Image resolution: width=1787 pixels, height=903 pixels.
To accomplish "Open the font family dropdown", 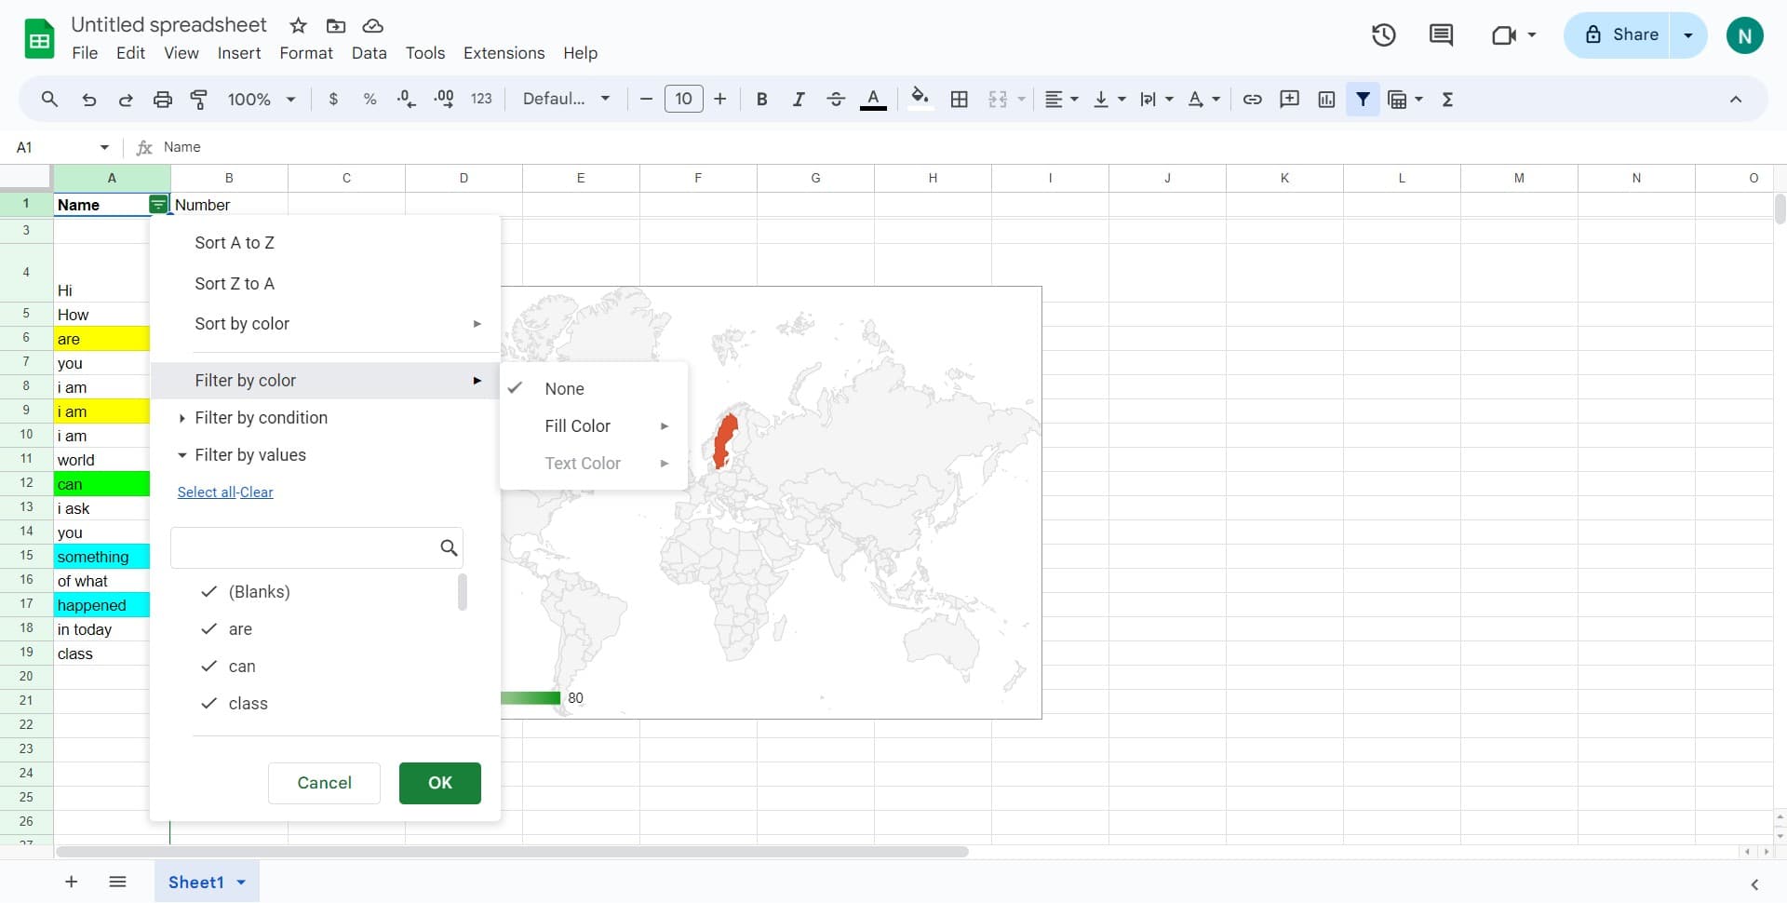I will coord(566,100).
